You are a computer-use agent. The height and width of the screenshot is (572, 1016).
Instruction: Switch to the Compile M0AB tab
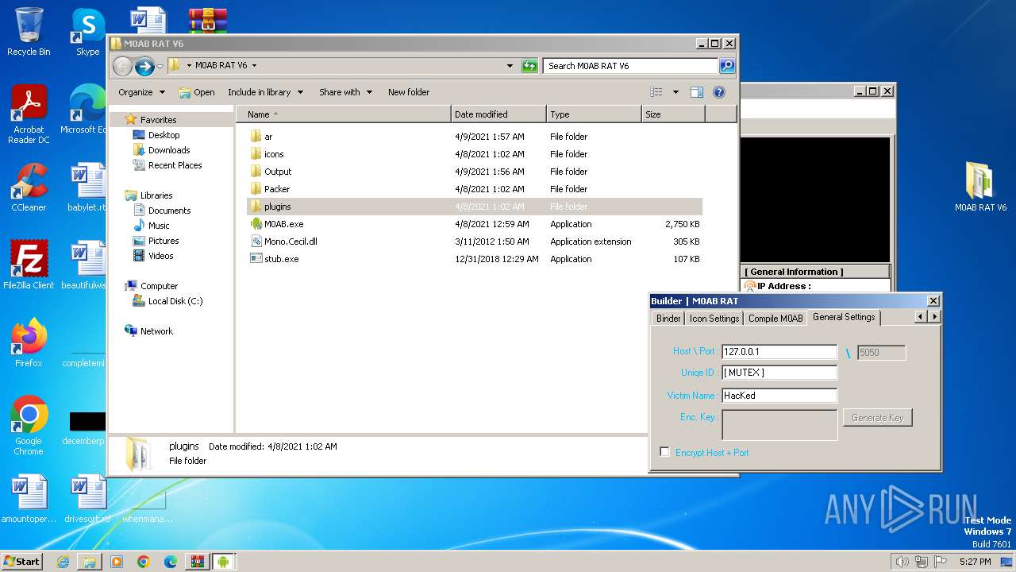pyautogui.click(x=775, y=318)
